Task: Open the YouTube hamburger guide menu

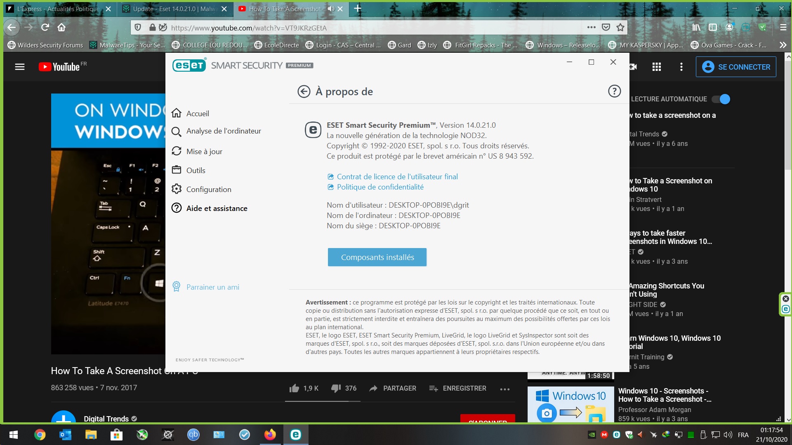Action: pos(20,67)
